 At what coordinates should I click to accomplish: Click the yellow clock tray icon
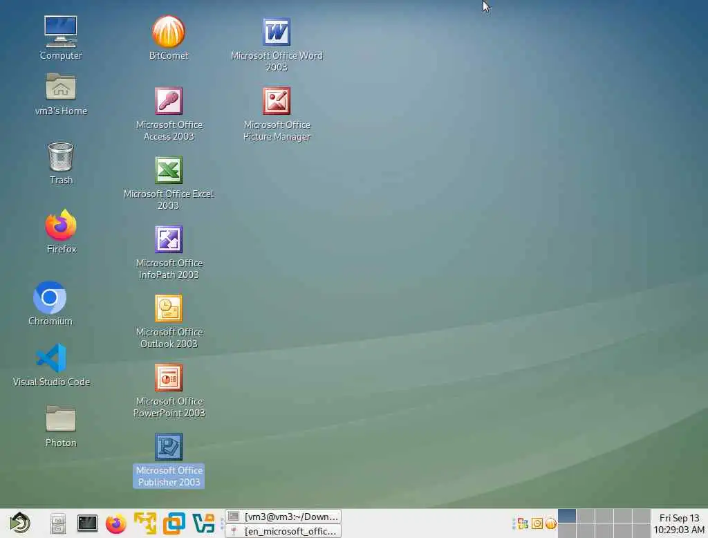537,523
